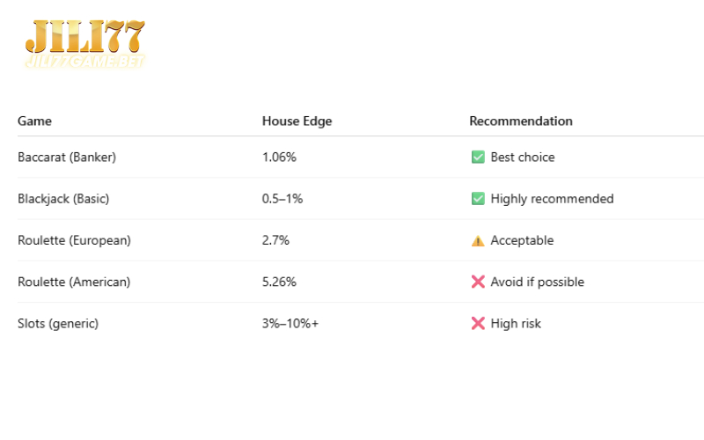Click the green check beside Best choice

478,158
